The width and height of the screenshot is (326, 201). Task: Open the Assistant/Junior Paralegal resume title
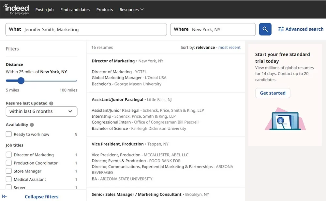[x=117, y=100]
